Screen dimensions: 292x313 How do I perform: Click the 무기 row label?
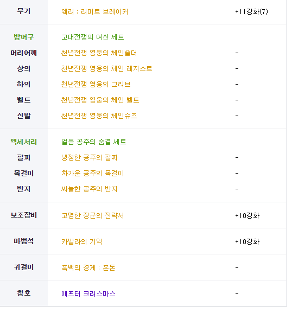point(23,11)
